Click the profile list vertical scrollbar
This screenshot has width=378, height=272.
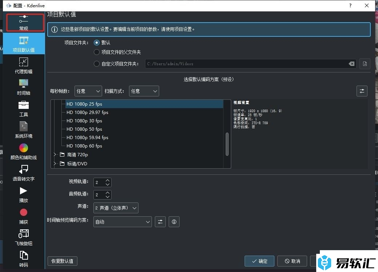point(227,144)
